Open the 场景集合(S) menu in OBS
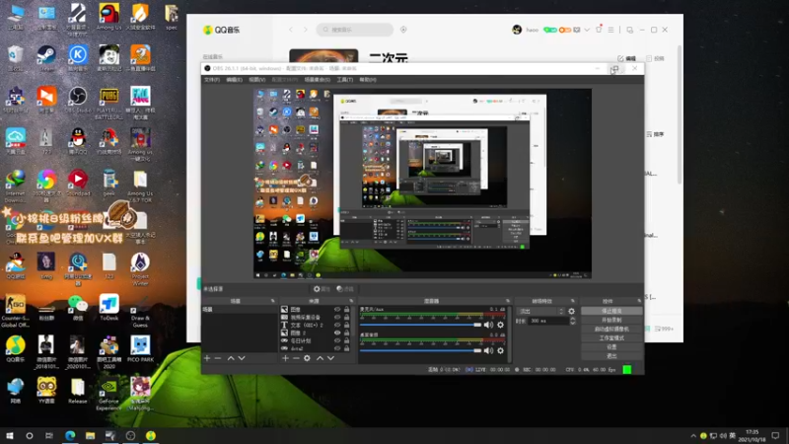This screenshot has height=444, width=789. coord(317,80)
